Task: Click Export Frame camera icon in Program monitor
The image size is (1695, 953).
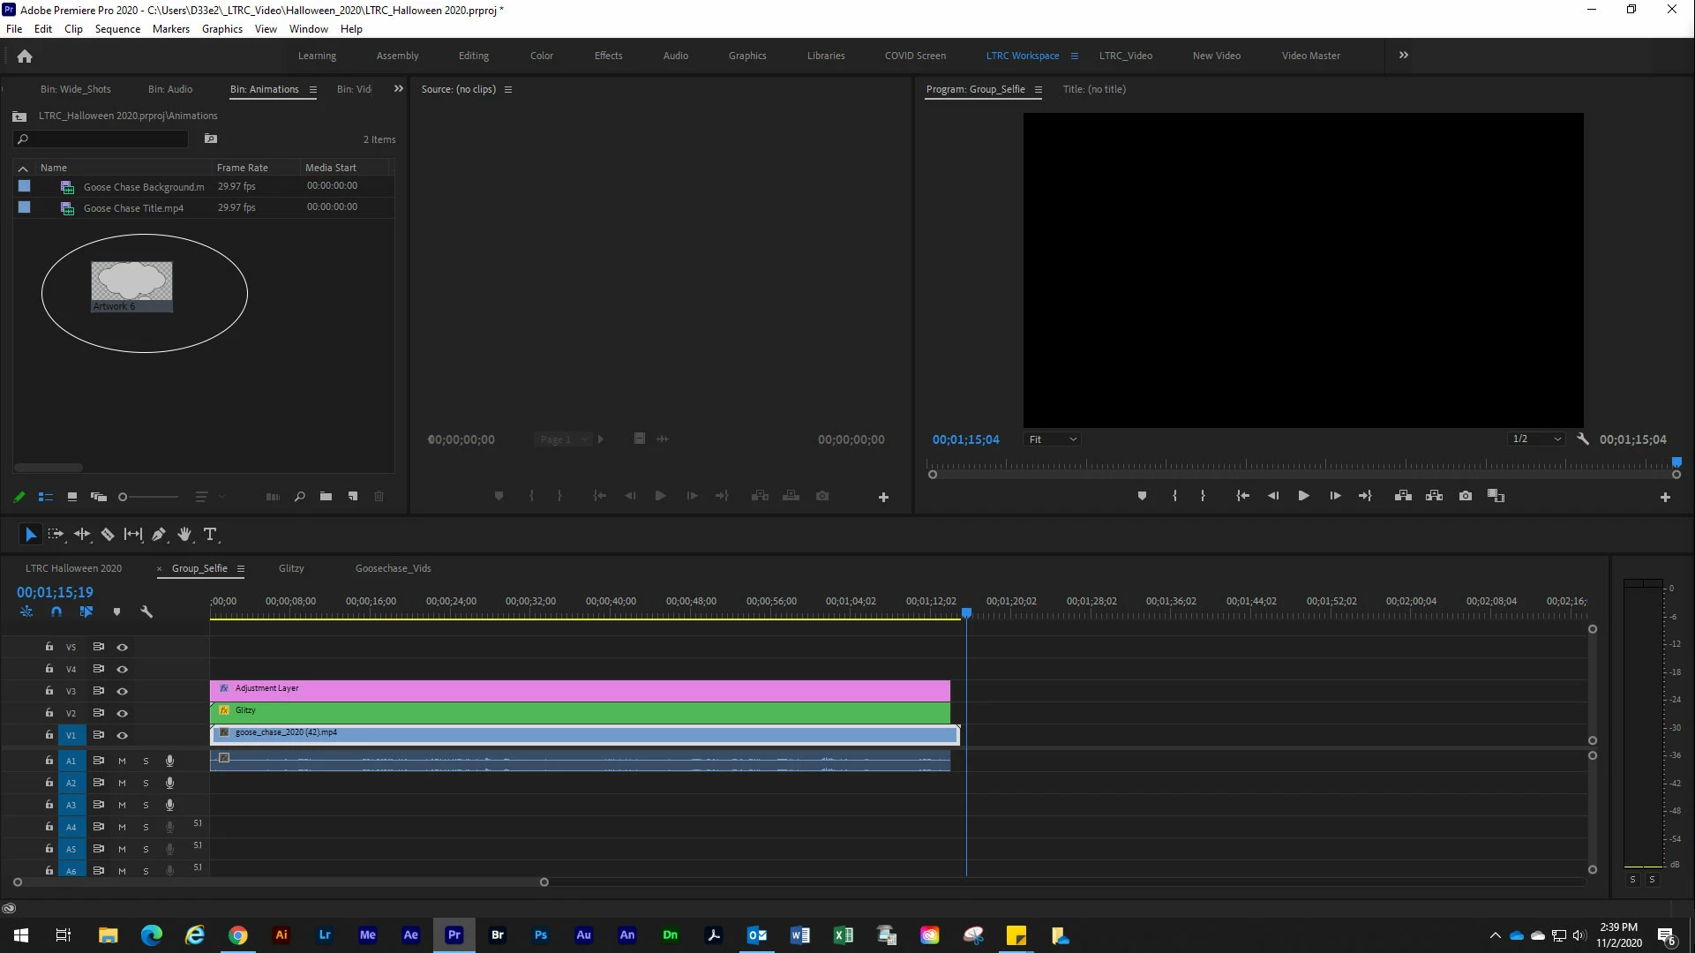Action: (x=1466, y=496)
